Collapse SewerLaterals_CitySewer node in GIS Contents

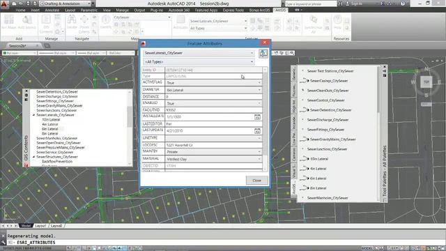[x=34, y=115]
